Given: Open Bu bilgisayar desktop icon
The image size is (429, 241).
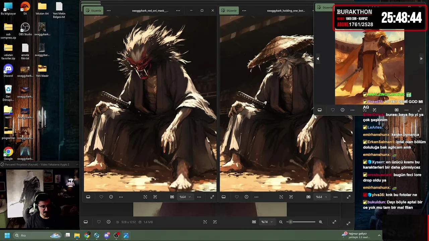Looking at the screenshot, I should pyautogui.click(x=8, y=8).
